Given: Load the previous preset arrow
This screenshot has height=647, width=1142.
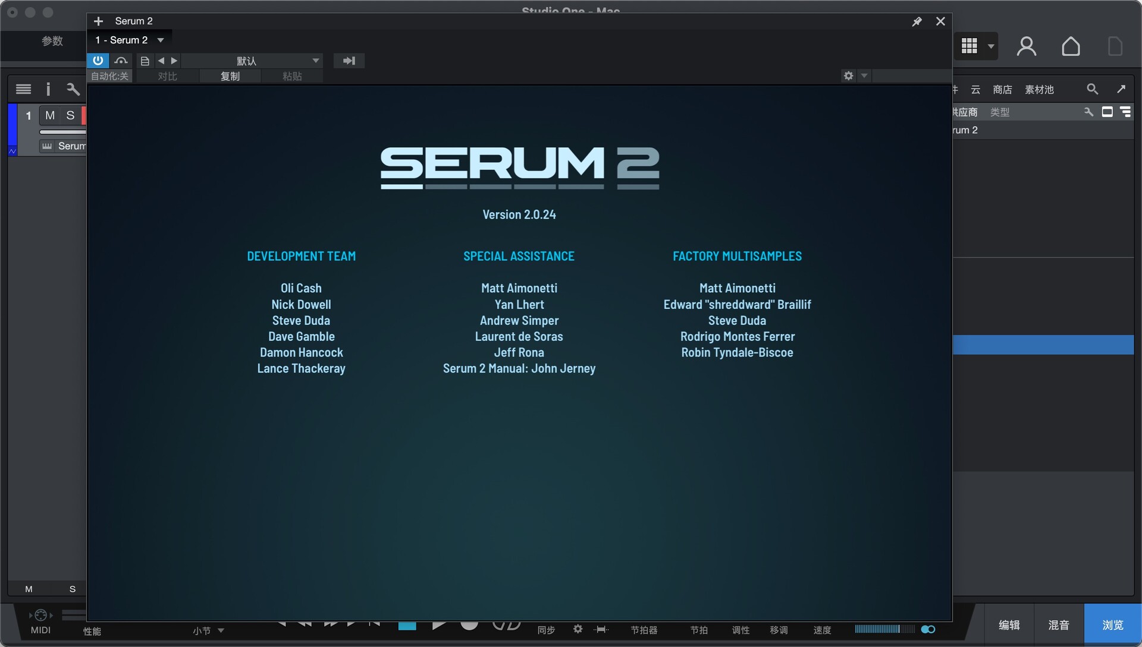Looking at the screenshot, I should [161, 61].
